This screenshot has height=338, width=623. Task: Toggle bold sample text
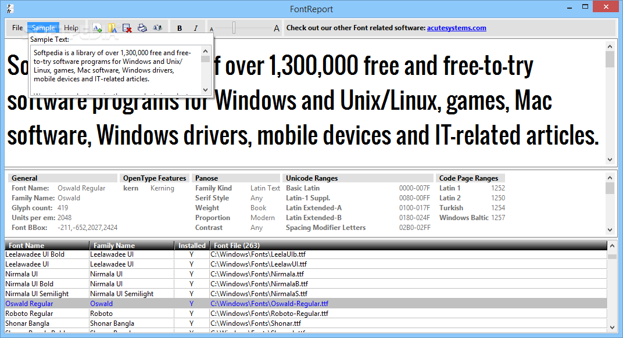pyautogui.click(x=180, y=28)
